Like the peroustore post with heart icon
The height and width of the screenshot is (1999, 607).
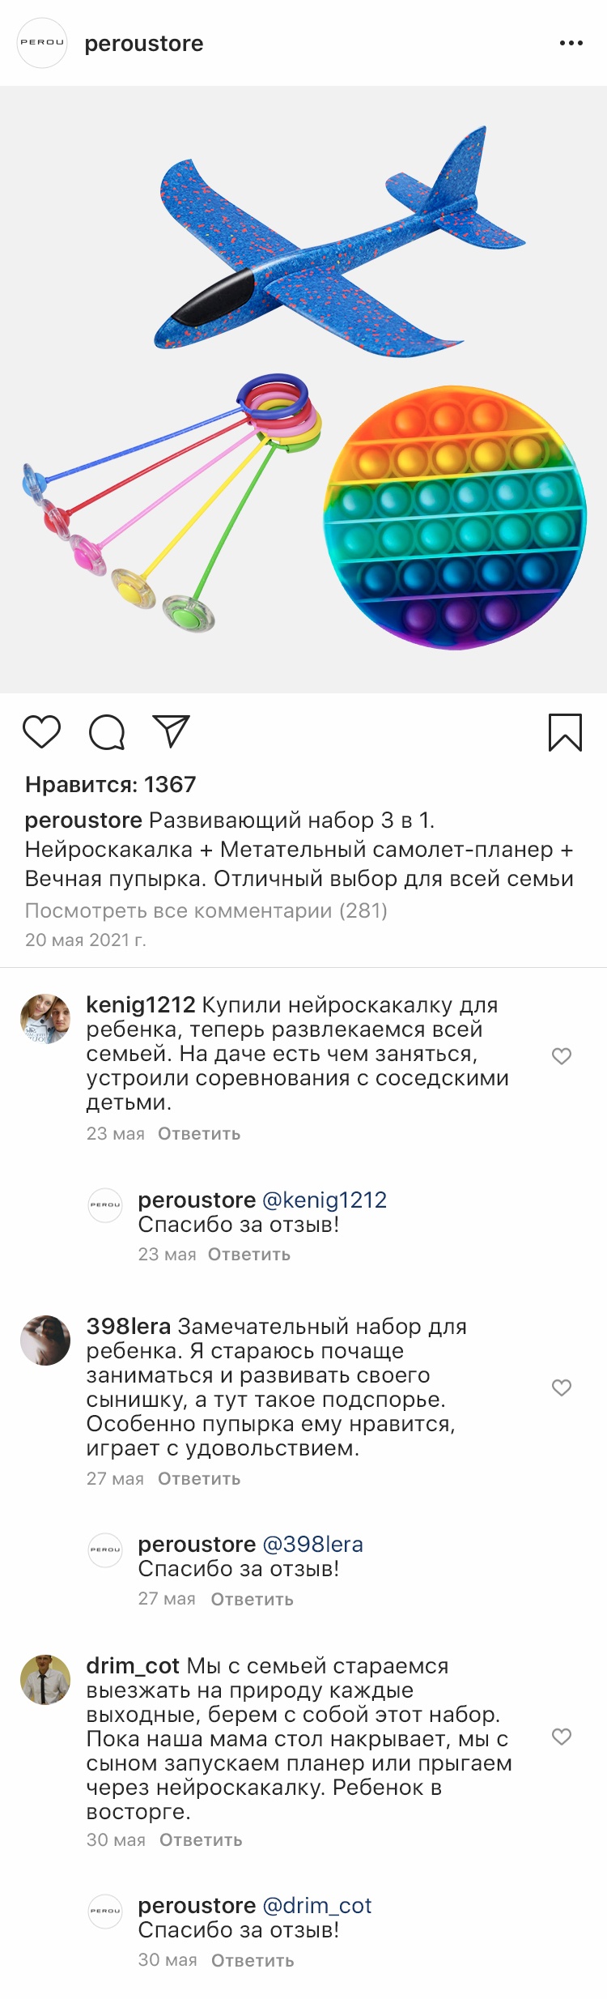tap(41, 732)
